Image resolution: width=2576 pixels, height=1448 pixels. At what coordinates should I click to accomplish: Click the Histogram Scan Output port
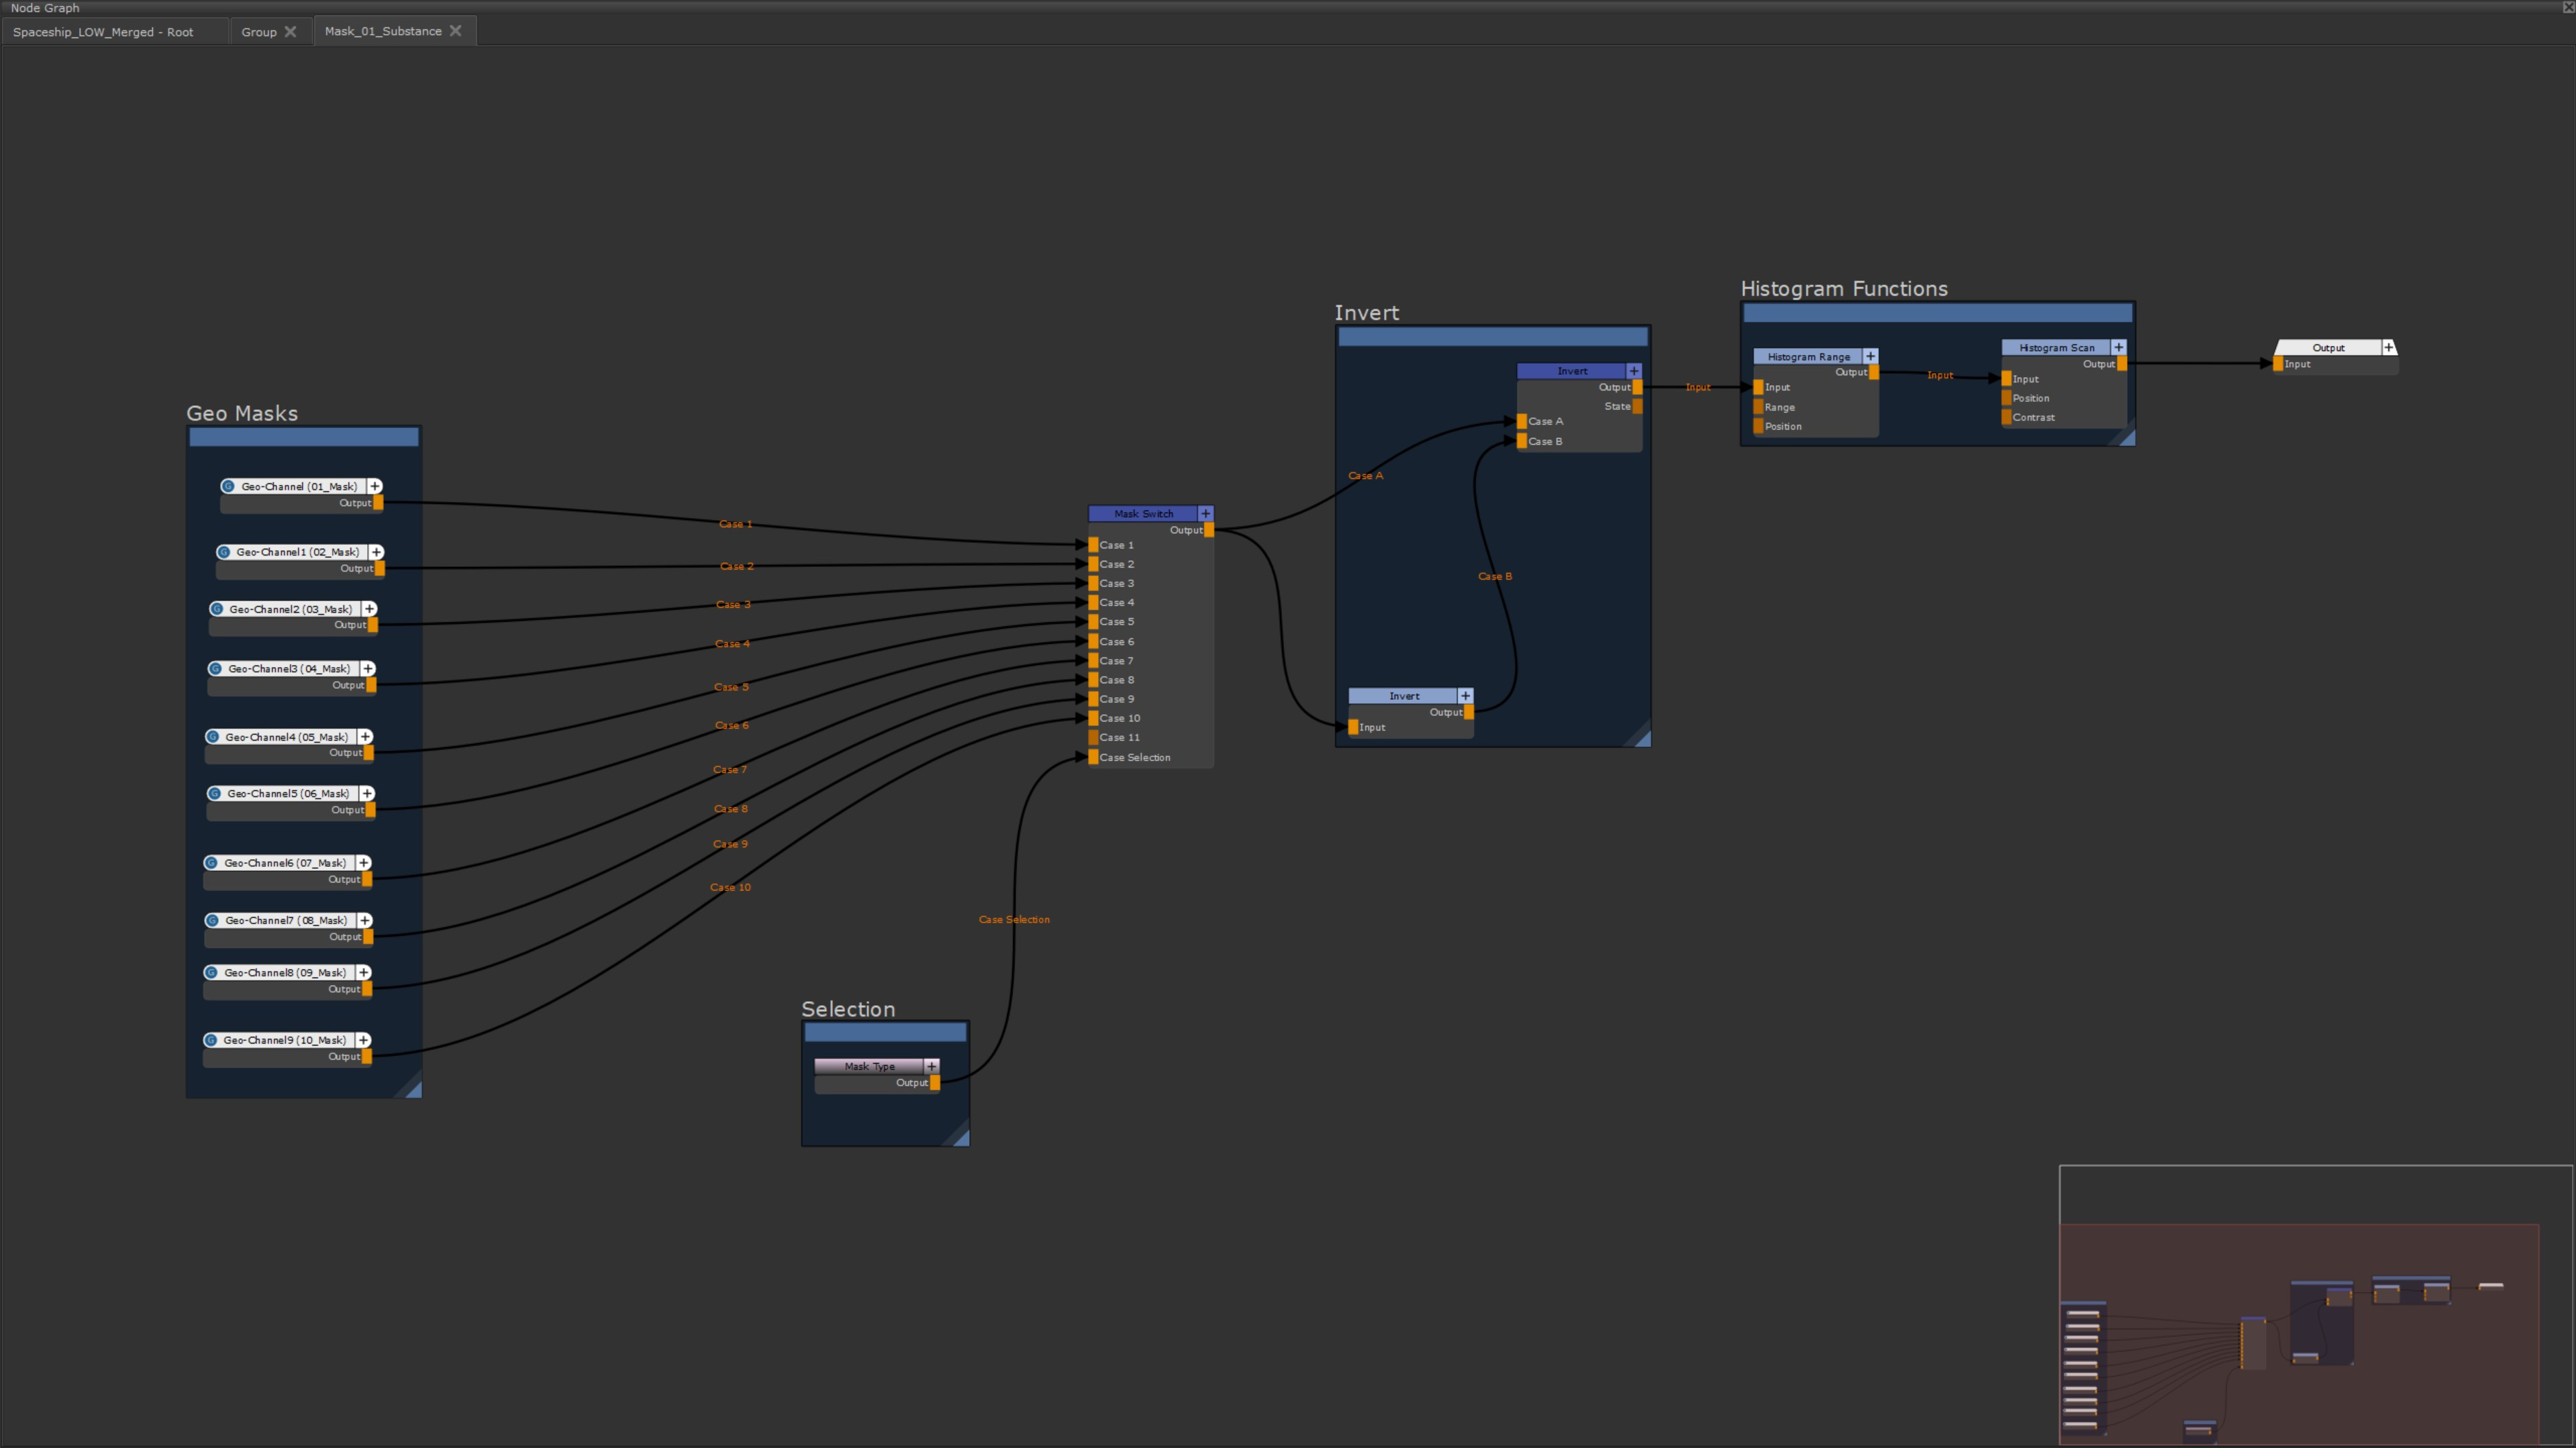[2122, 364]
